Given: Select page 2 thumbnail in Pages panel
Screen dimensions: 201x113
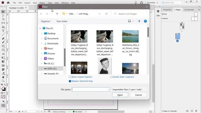Looking at the screenshot, I should (x=177, y=36).
